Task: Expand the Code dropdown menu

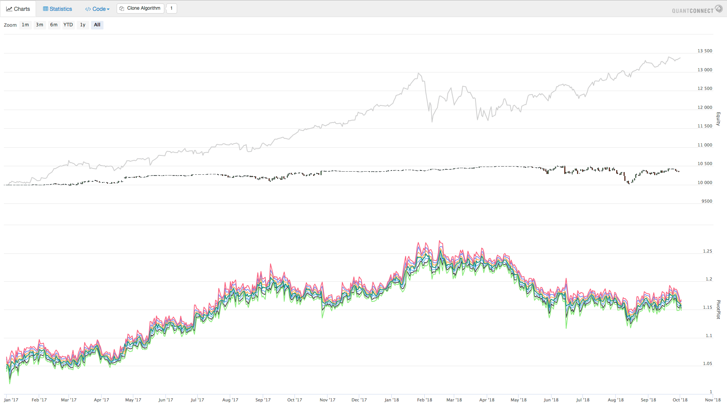Action: coord(97,9)
